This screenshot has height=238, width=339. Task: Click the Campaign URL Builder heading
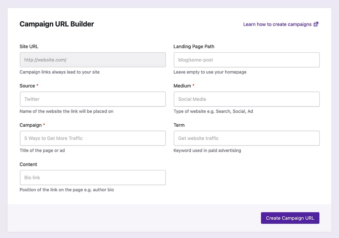pos(57,24)
